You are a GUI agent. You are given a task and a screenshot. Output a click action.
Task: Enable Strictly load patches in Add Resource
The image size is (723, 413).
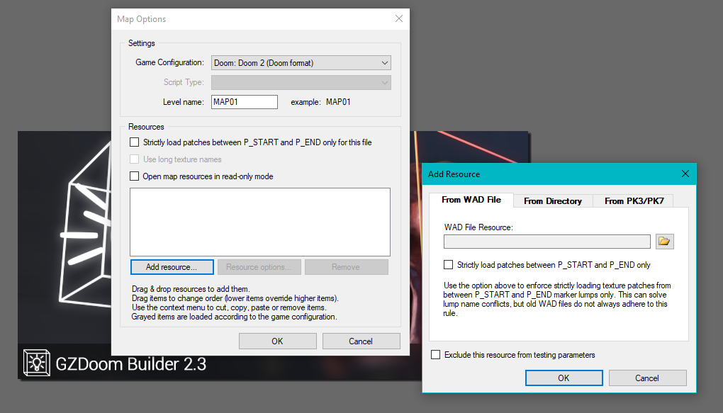[x=448, y=265]
